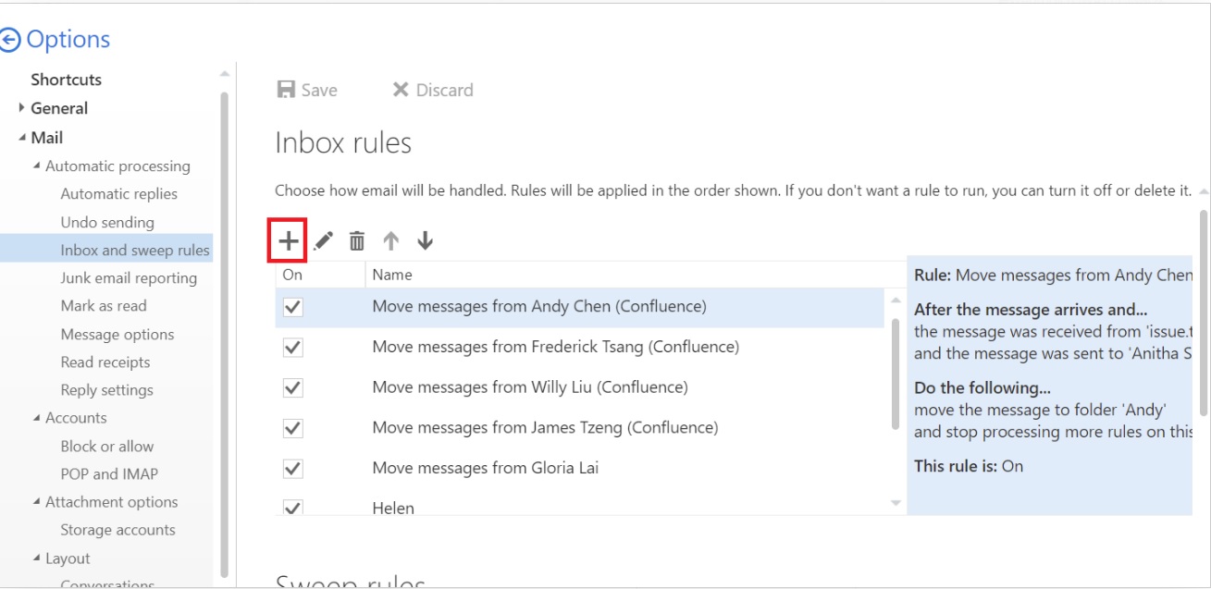Open Automatic replies settings
1211x589 pixels.
click(118, 194)
